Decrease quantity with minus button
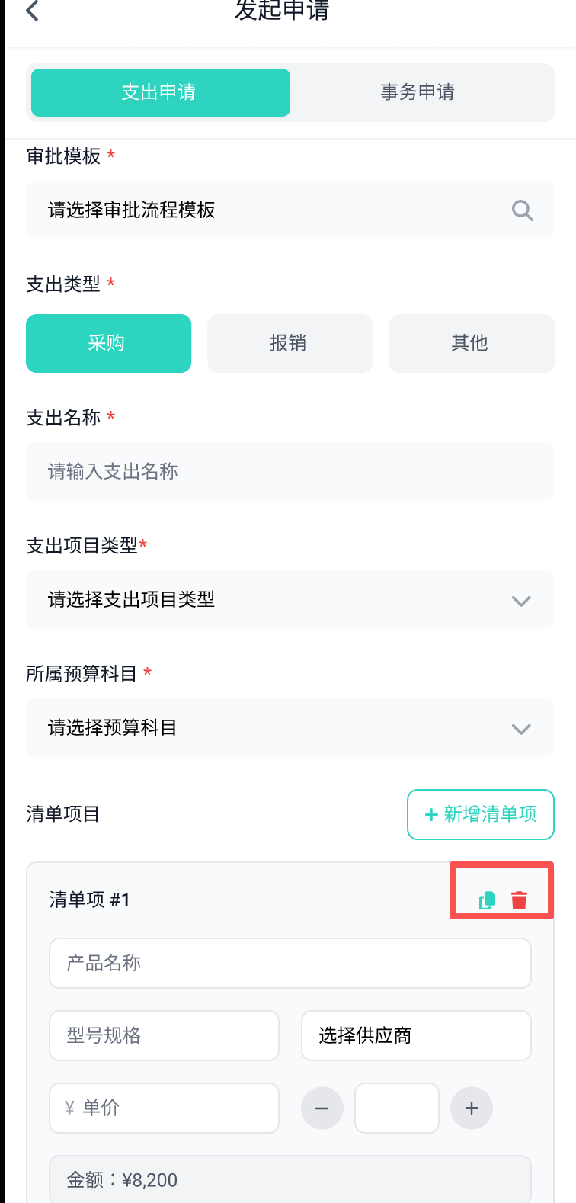576x1203 pixels. (x=322, y=1108)
